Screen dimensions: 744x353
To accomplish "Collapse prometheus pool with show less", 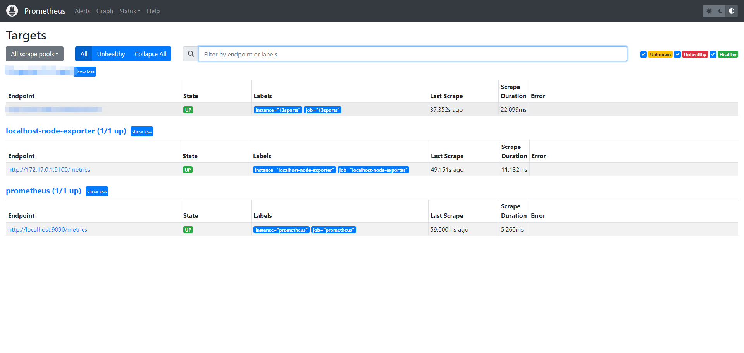I will tap(97, 192).
